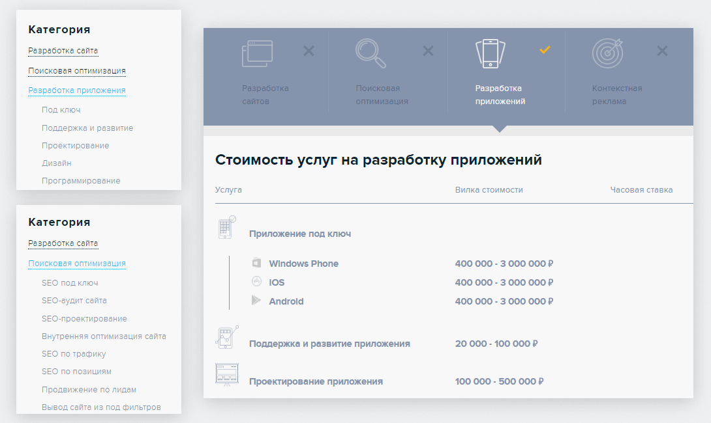Click the magnifying glass icon for Поисковая оптимизация
The image size is (711, 423).
click(371, 53)
